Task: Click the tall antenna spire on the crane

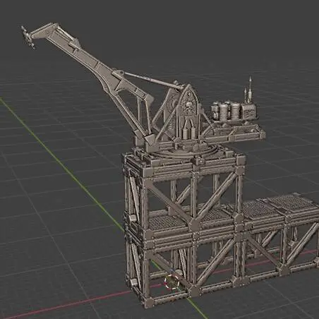Action: tap(251, 90)
